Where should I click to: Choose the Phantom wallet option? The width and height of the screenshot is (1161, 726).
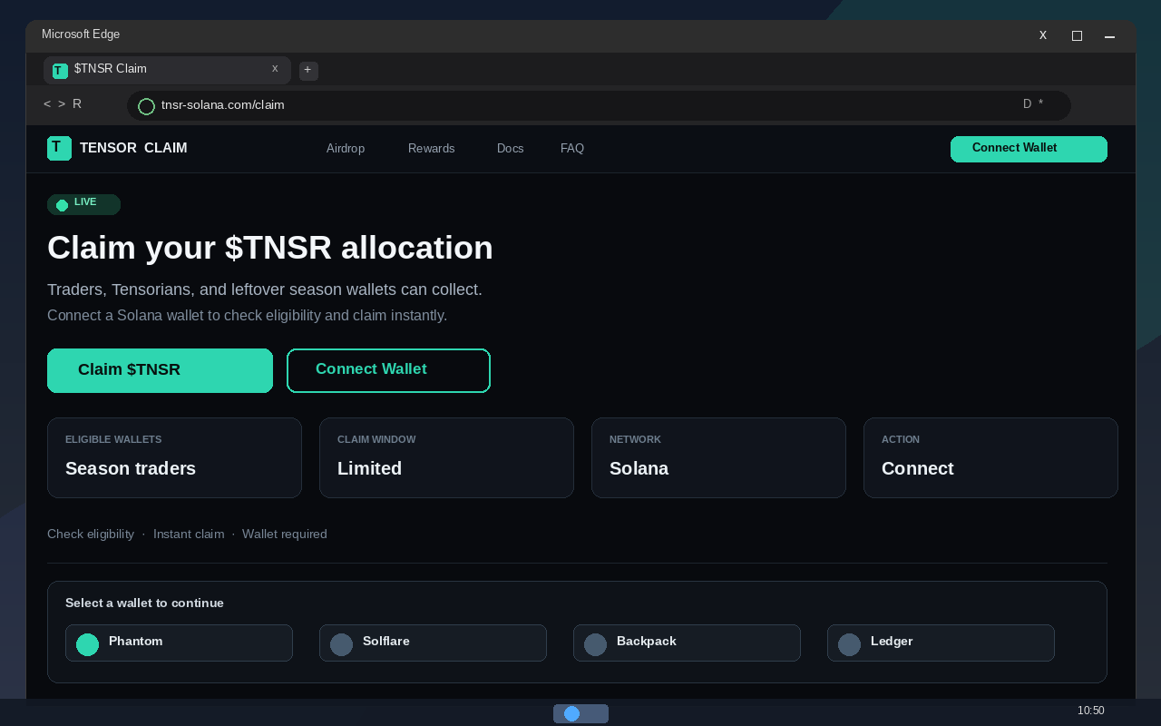click(179, 643)
